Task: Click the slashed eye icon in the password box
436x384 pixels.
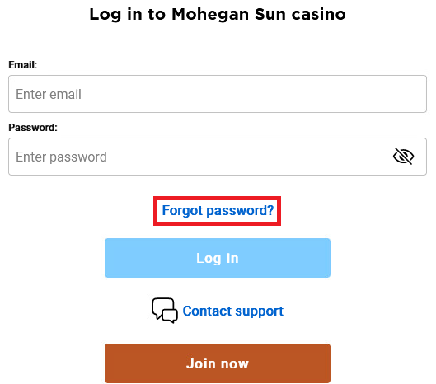Action: 403,157
